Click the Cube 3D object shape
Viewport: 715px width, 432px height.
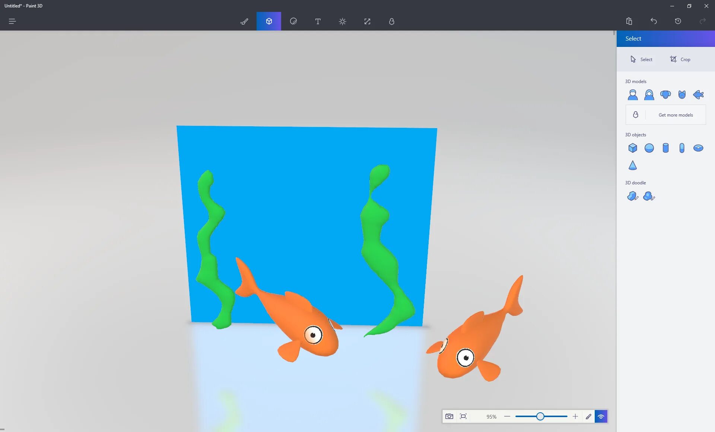point(632,147)
